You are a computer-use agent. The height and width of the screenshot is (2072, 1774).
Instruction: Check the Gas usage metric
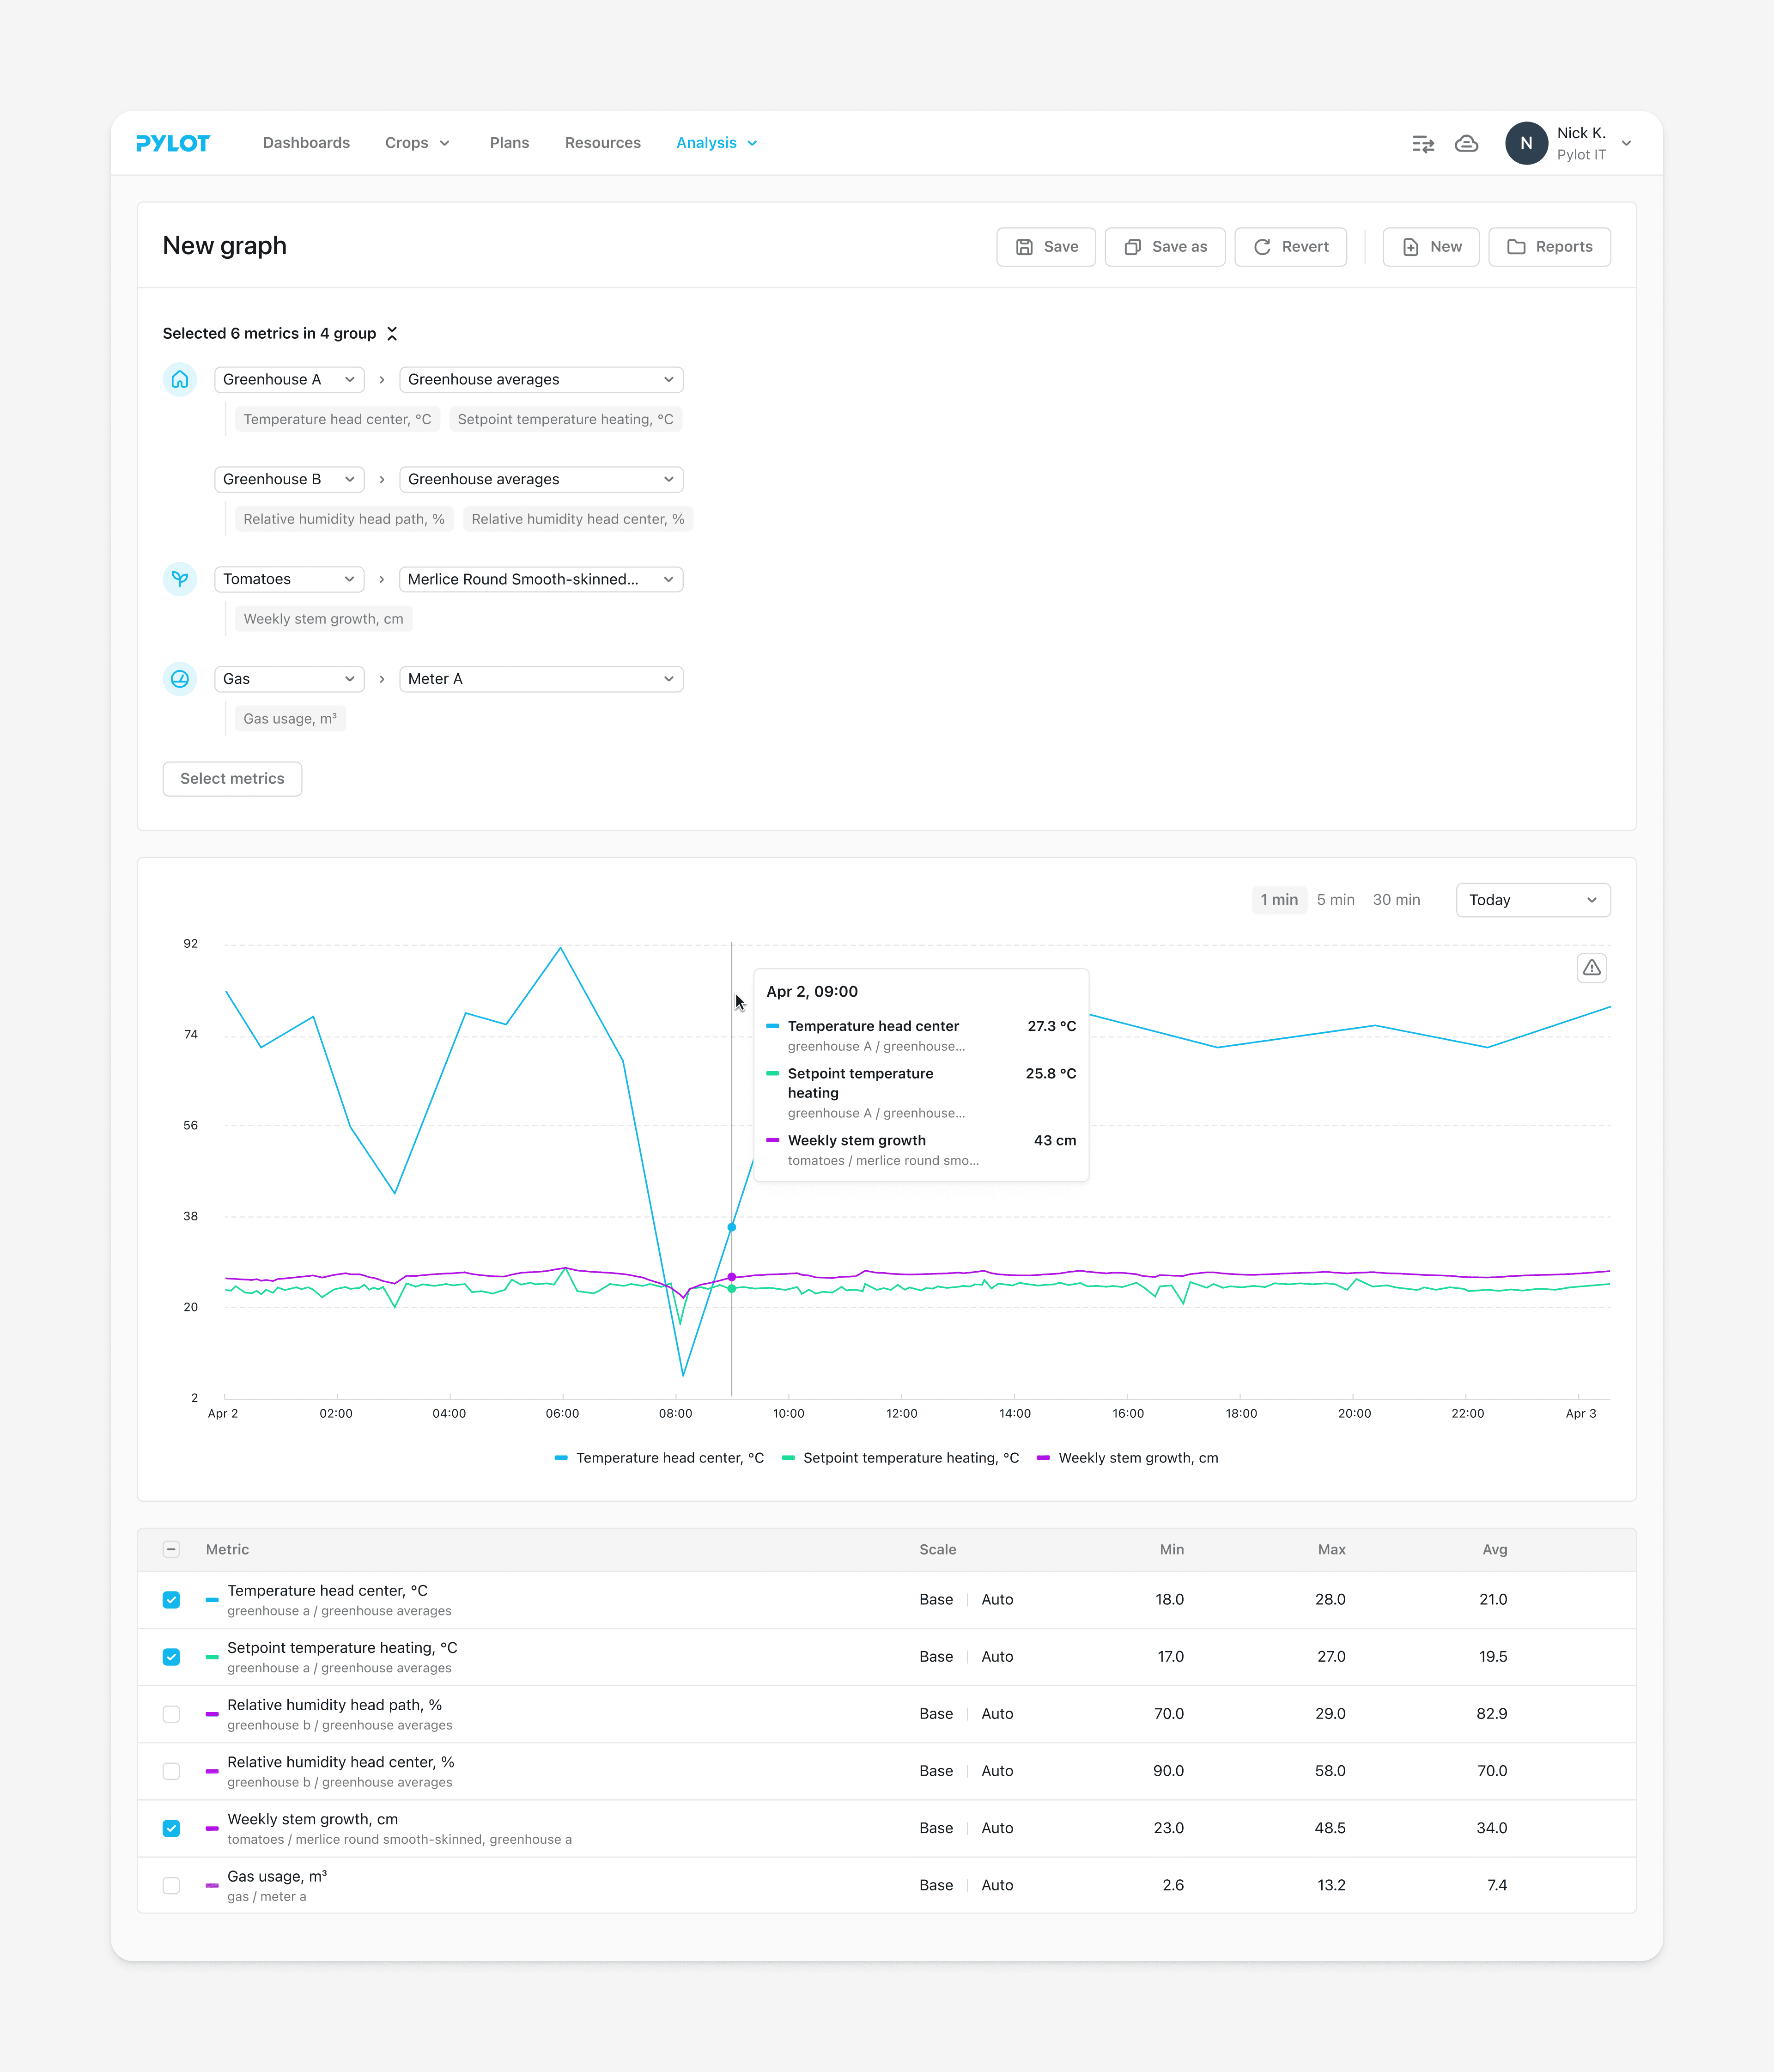coord(171,1885)
